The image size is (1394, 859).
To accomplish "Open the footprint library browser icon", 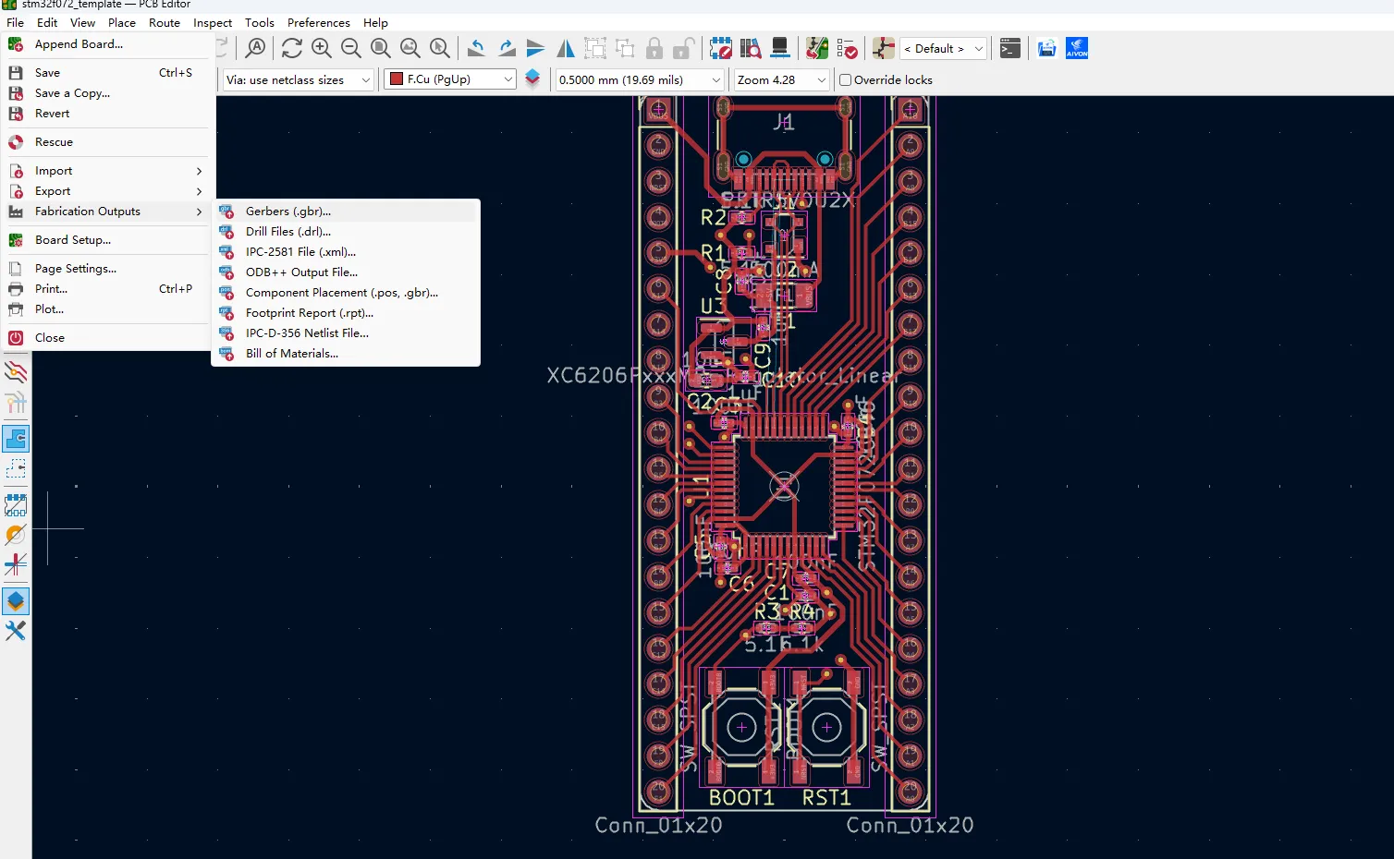I will pos(751,48).
